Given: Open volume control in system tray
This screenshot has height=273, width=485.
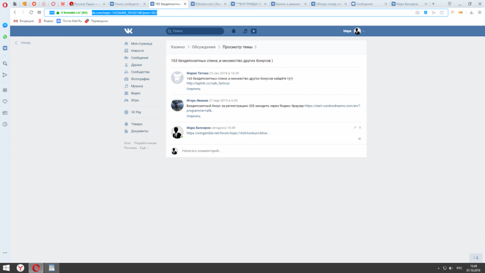Looking at the screenshot, I should (x=451, y=268).
